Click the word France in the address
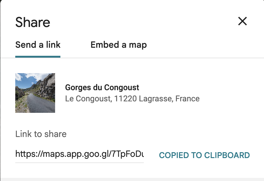This screenshot has height=181, width=264. pyautogui.click(x=187, y=99)
